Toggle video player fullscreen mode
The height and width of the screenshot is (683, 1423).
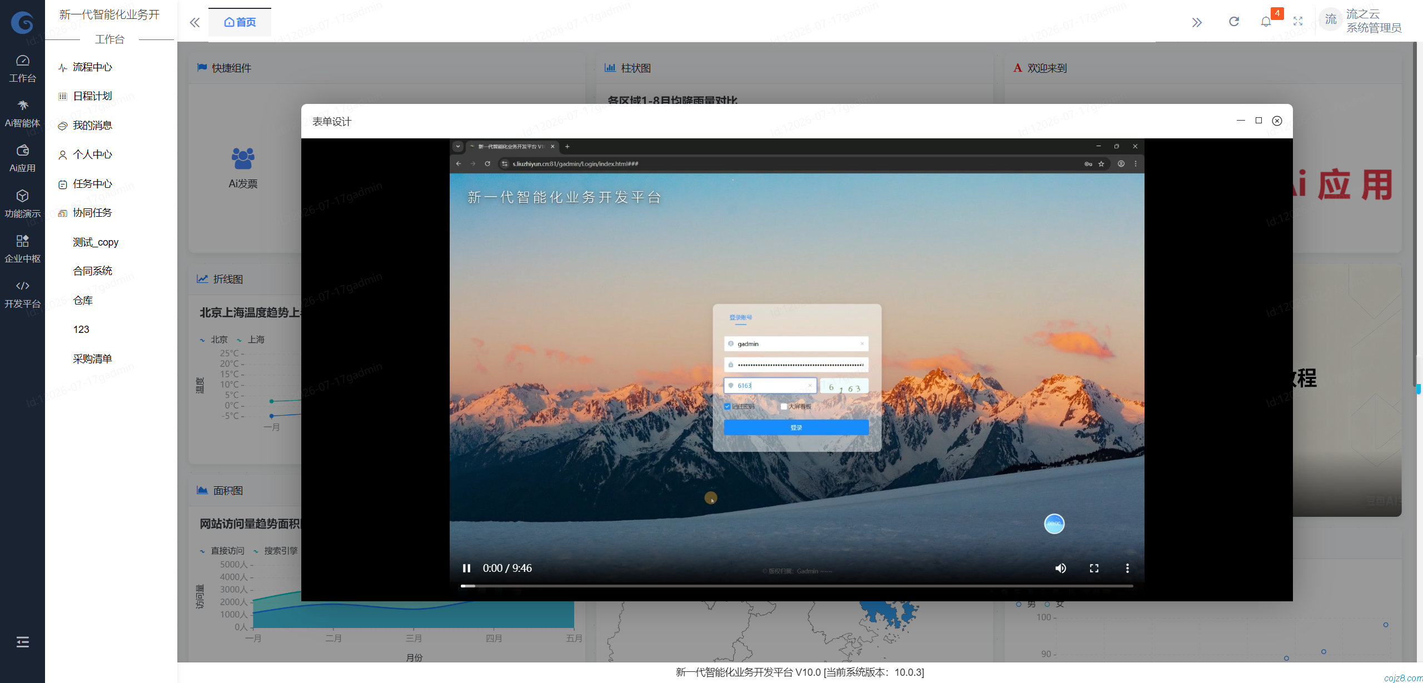[1094, 568]
